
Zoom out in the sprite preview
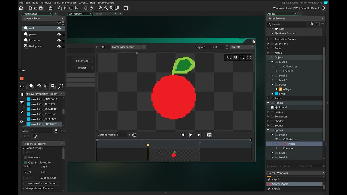click(x=229, y=57)
